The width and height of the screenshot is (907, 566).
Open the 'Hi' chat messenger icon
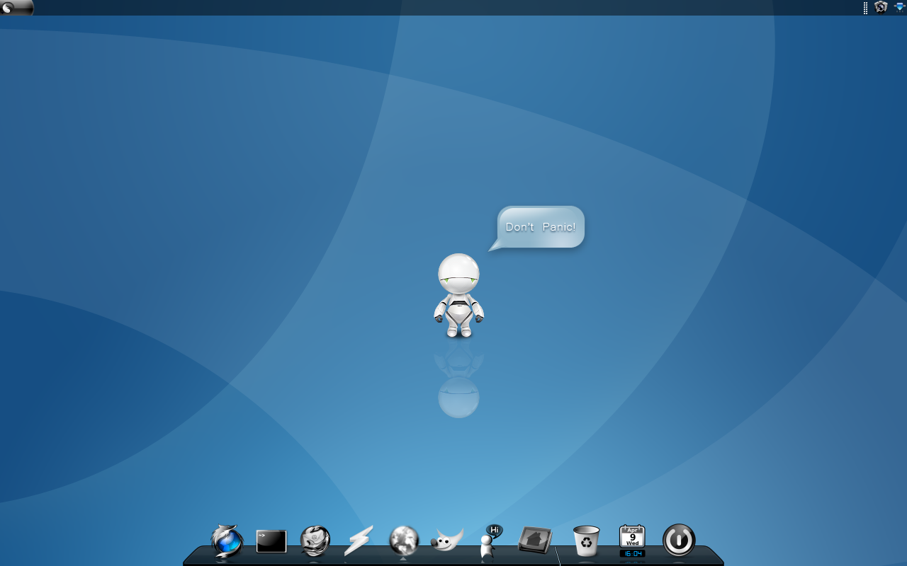click(490, 541)
